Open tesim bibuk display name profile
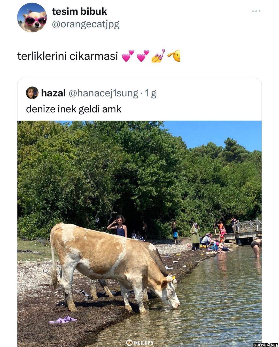 (79, 11)
